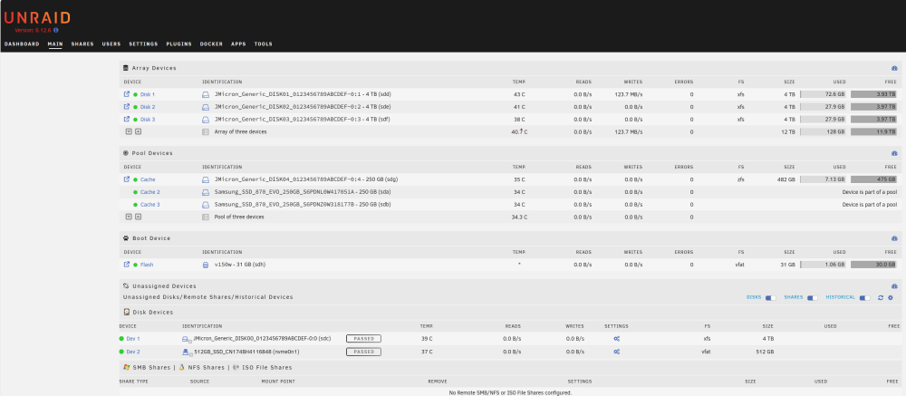Click the Dev 1 JMicron disk icon
This screenshot has height=396, width=906.
(x=186, y=339)
